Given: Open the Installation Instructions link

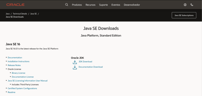Looking at the screenshot, I should pyautogui.click(x=18, y=61).
